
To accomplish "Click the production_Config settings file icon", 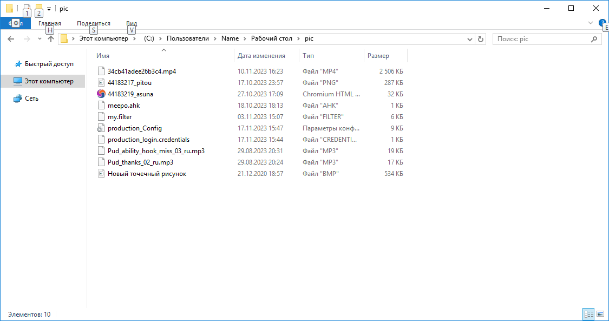I will (x=101, y=128).
